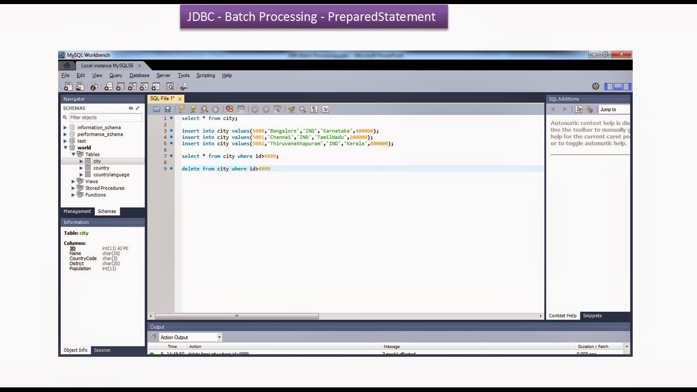
Task: Toggle the bottom output panel visibility
Action: 618,87
